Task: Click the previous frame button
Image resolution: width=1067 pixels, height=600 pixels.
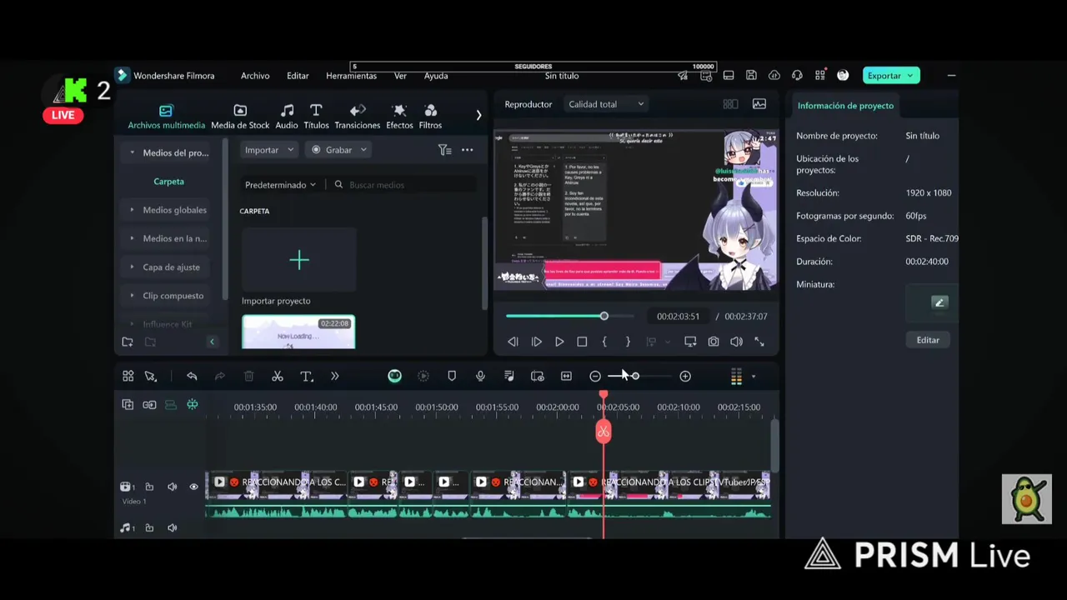Action: [513, 342]
